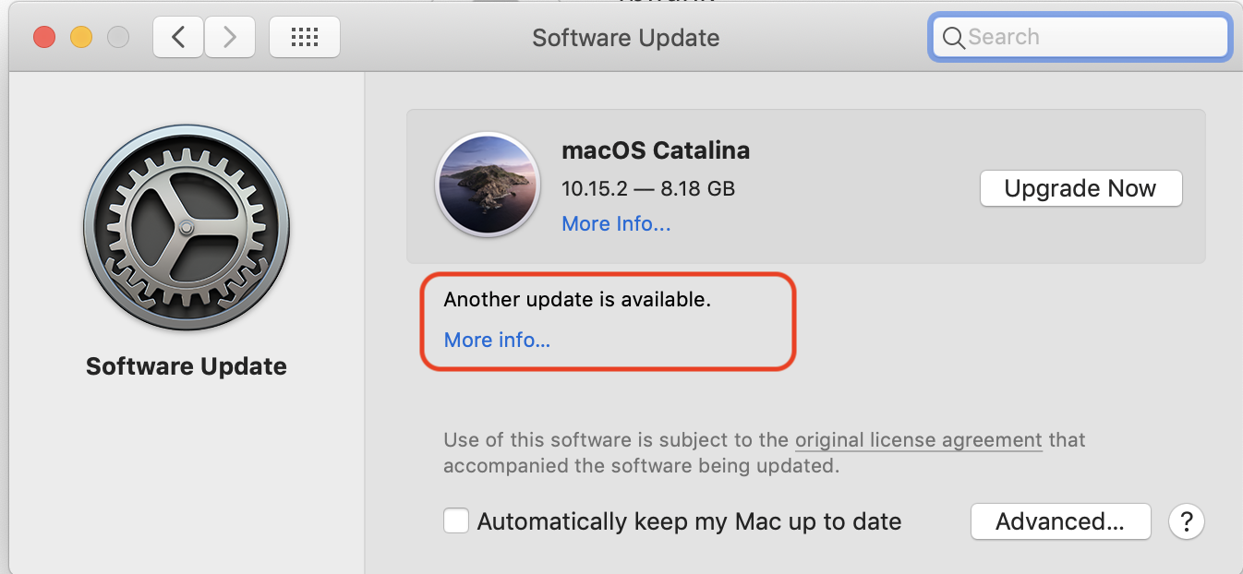The width and height of the screenshot is (1243, 574).
Task: Click the gray zoom window button
Action: coord(118,37)
